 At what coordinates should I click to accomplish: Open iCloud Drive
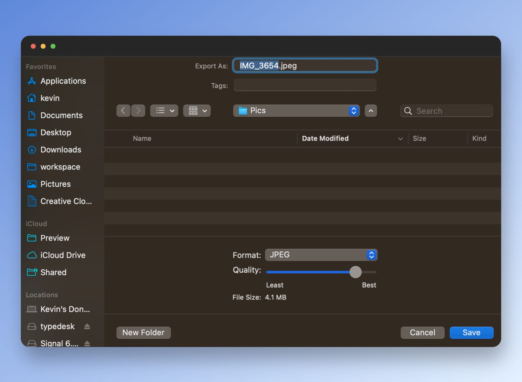click(x=56, y=255)
